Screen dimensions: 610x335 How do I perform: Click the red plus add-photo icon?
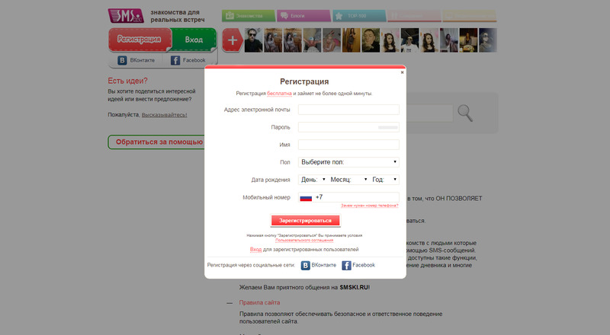(x=233, y=40)
